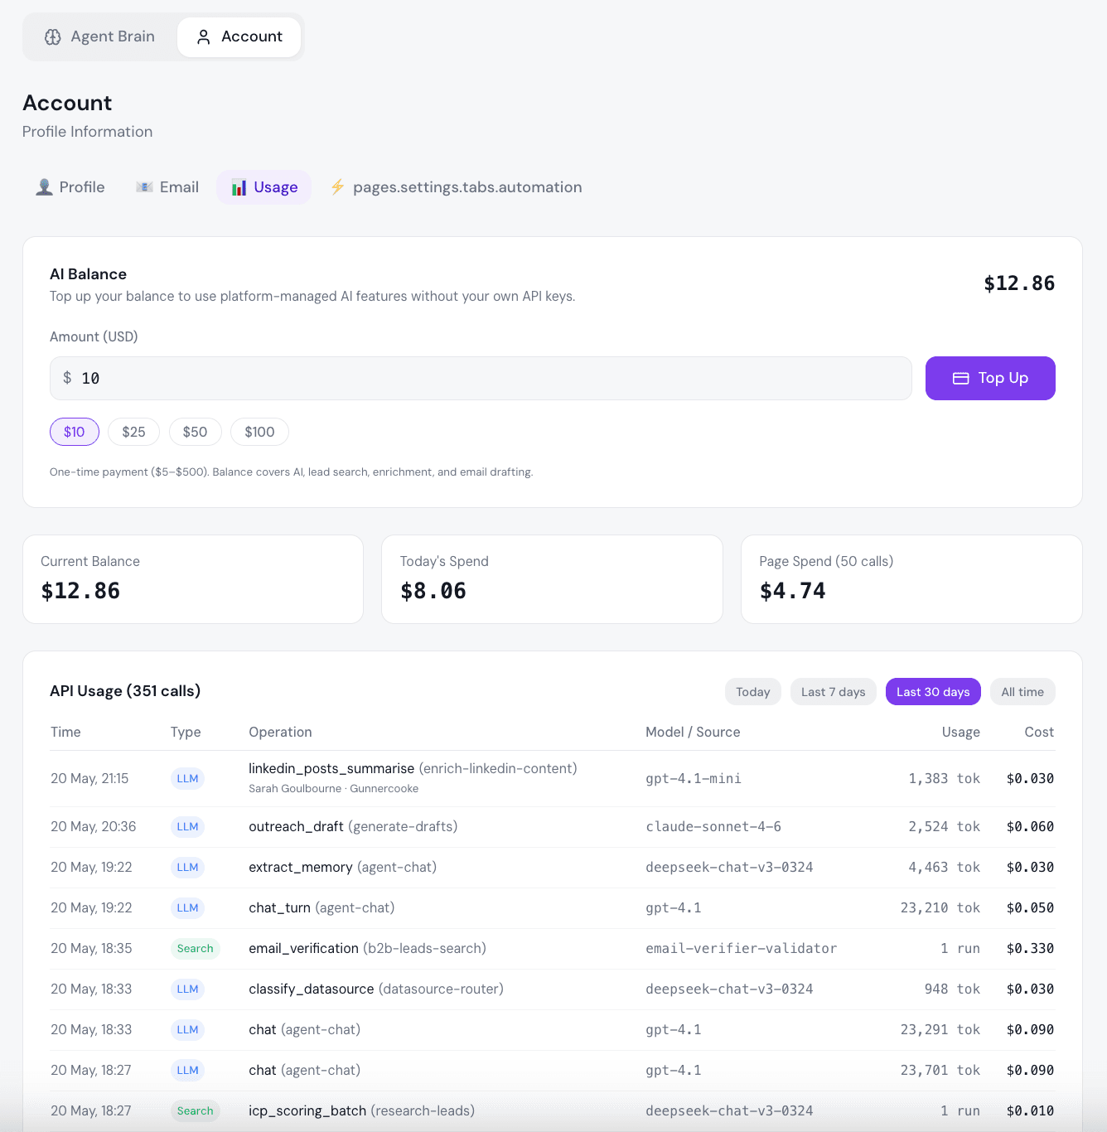Open the Email settings tab
This screenshot has width=1107, height=1132.
point(167,187)
